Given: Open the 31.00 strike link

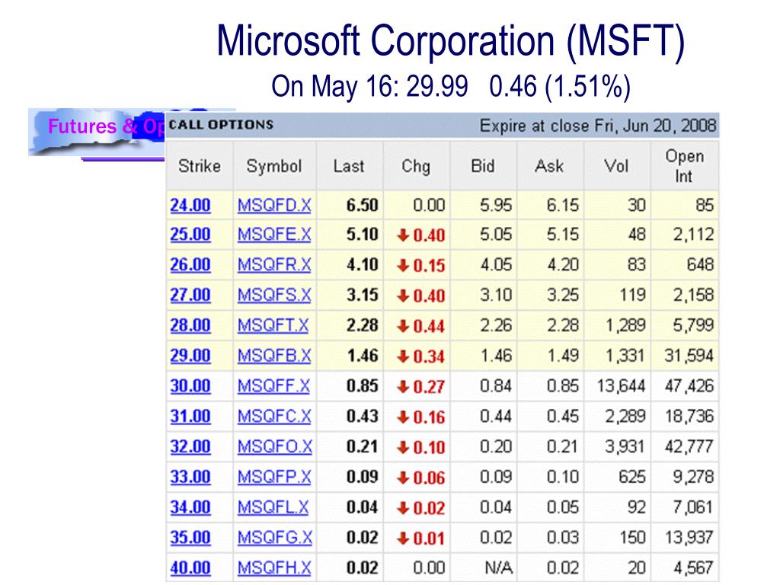Looking at the screenshot, I should click(190, 417).
